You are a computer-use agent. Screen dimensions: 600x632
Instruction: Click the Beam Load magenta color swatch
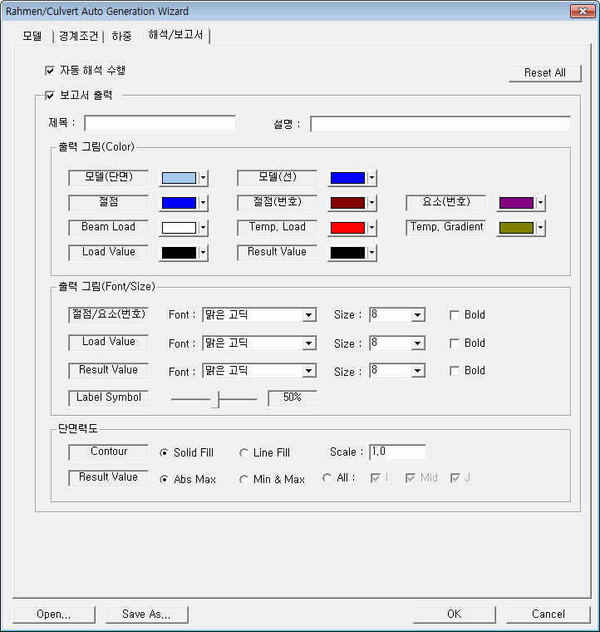click(179, 228)
